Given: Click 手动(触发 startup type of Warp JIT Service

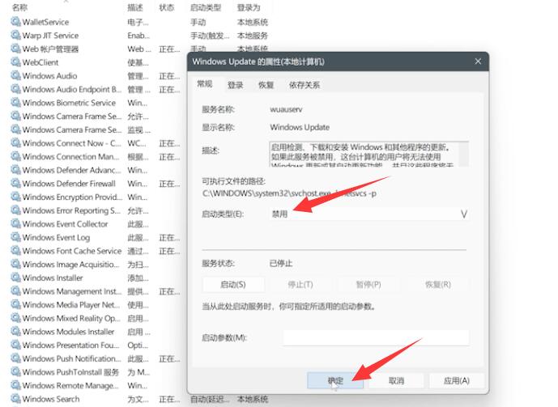Looking at the screenshot, I should (210, 36).
